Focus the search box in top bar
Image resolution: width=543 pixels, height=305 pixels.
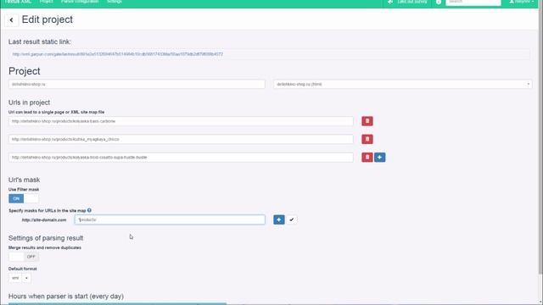pyautogui.click(x=473, y=2)
